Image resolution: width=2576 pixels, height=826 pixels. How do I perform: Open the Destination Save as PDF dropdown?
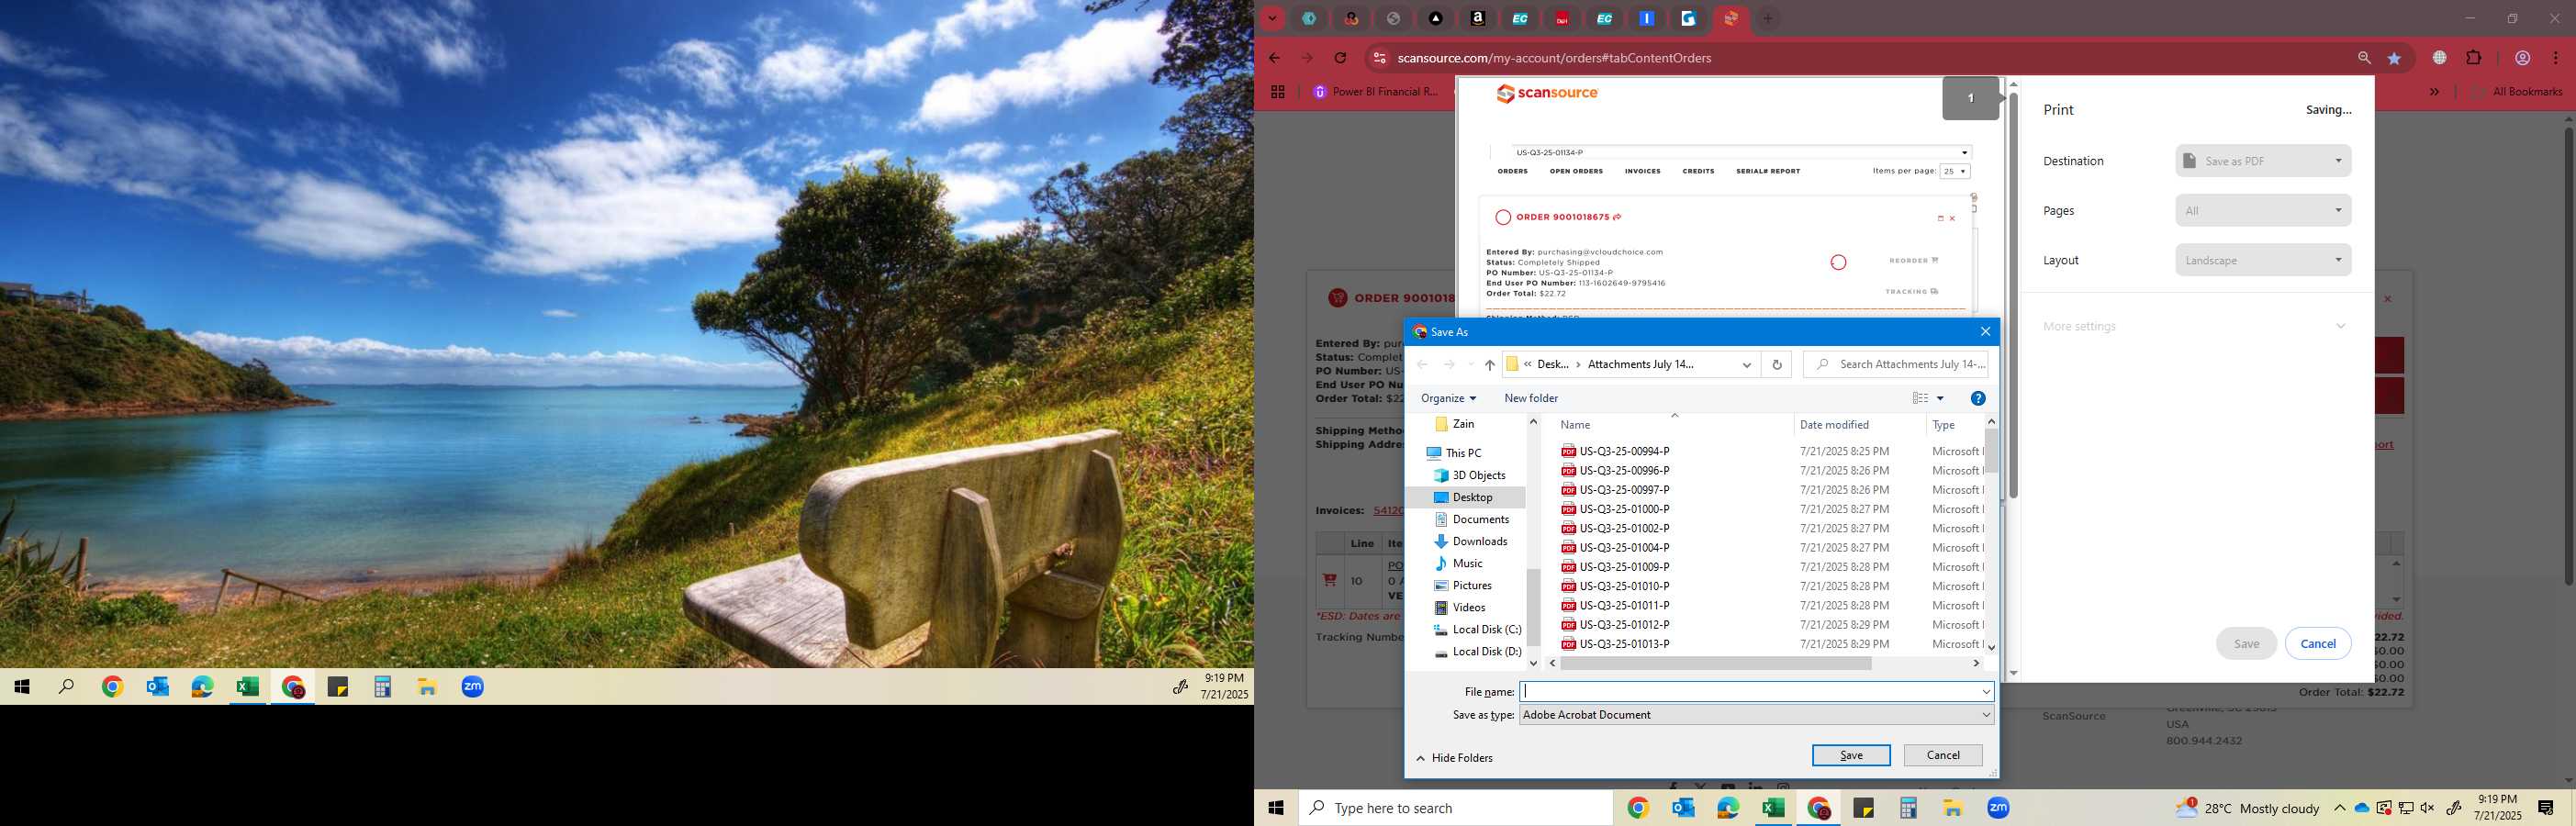pos(2263,161)
